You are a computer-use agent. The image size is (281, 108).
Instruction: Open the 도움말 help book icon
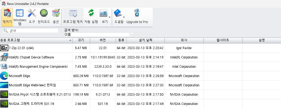[118, 13]
